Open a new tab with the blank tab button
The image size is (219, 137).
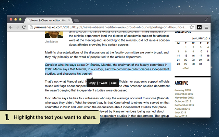[76, 21]
